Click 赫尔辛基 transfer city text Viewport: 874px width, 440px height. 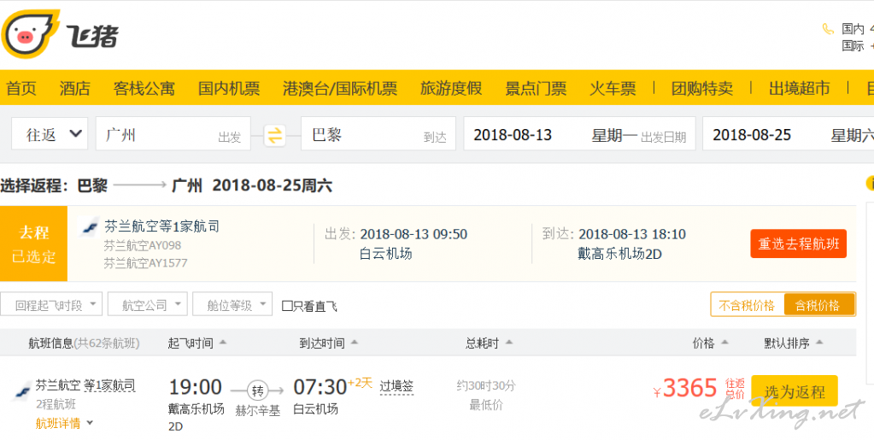click(x=257, y=410)
